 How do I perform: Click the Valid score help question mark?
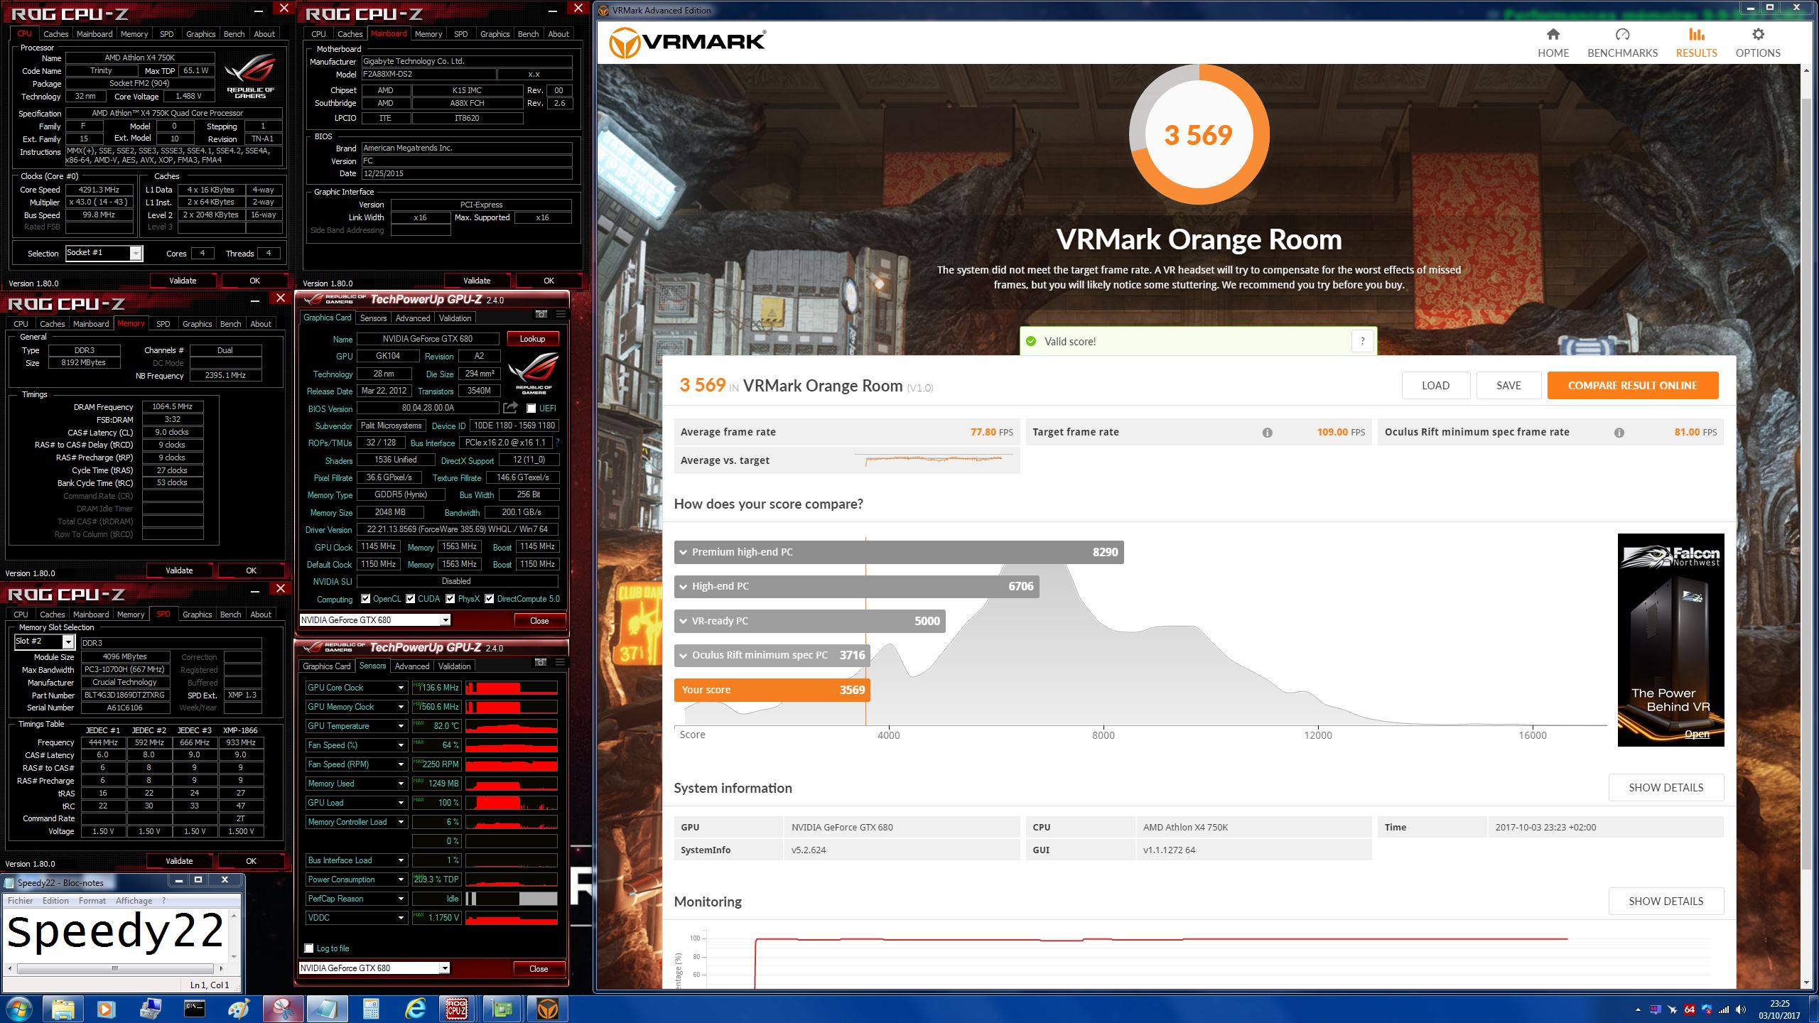click(x=1362, y=341)
